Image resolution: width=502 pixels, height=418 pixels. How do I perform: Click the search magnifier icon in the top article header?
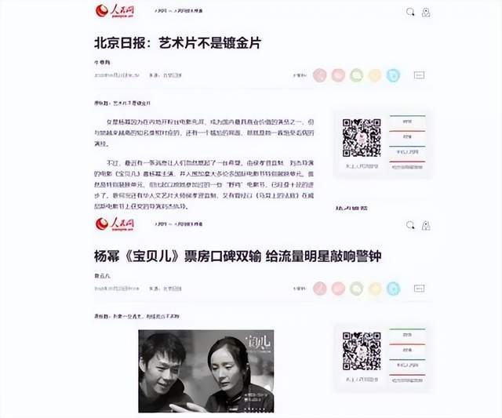click(x=410, y=13)
